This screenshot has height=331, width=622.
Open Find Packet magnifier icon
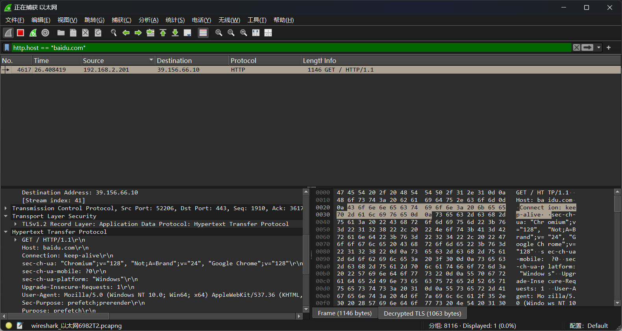click(x=114, y=33)
